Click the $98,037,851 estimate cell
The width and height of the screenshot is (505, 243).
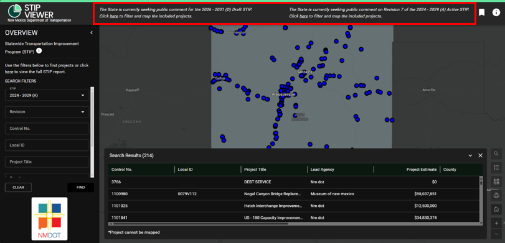click(425, 194)
